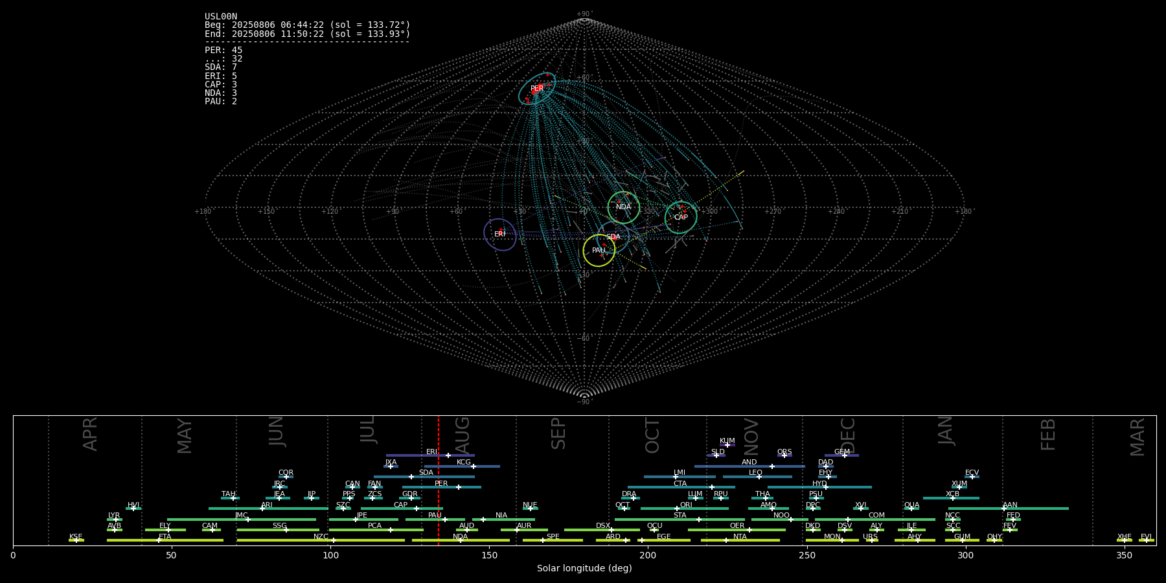This screenshot has height=583, width=1166.
Task: Click the USL00N station title text
Action: 221,17
